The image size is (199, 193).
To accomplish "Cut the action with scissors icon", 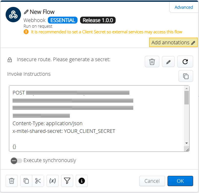I will coord(38,181).
